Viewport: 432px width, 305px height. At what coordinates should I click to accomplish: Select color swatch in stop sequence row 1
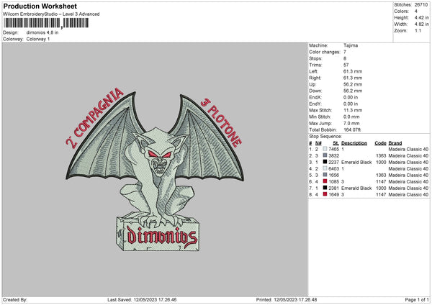coord(325,149)
